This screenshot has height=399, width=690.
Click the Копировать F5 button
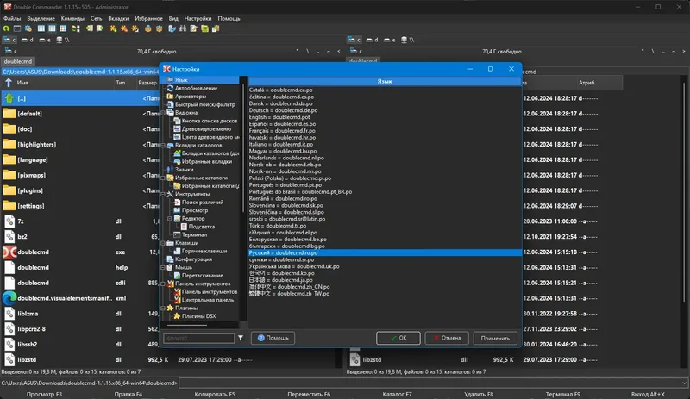click(215, 394)
